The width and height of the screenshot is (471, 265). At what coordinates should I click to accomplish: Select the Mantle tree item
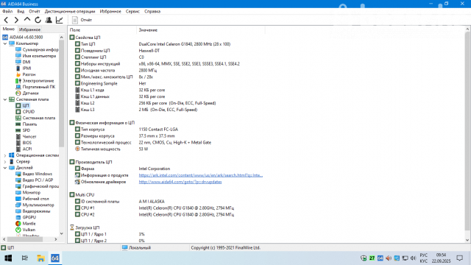[x=26, y=224]
